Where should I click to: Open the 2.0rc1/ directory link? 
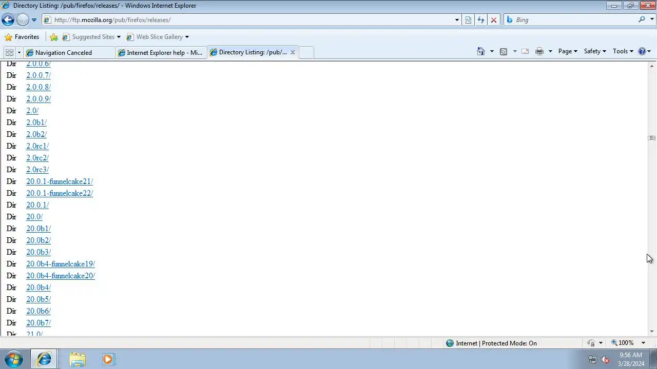tap(37, 146)
